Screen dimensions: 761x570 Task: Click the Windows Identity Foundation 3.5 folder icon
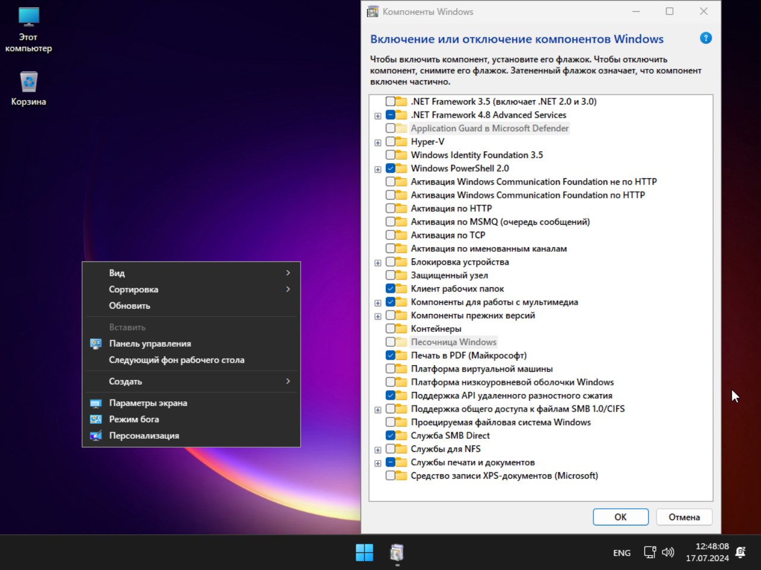[x=401, y=155]
